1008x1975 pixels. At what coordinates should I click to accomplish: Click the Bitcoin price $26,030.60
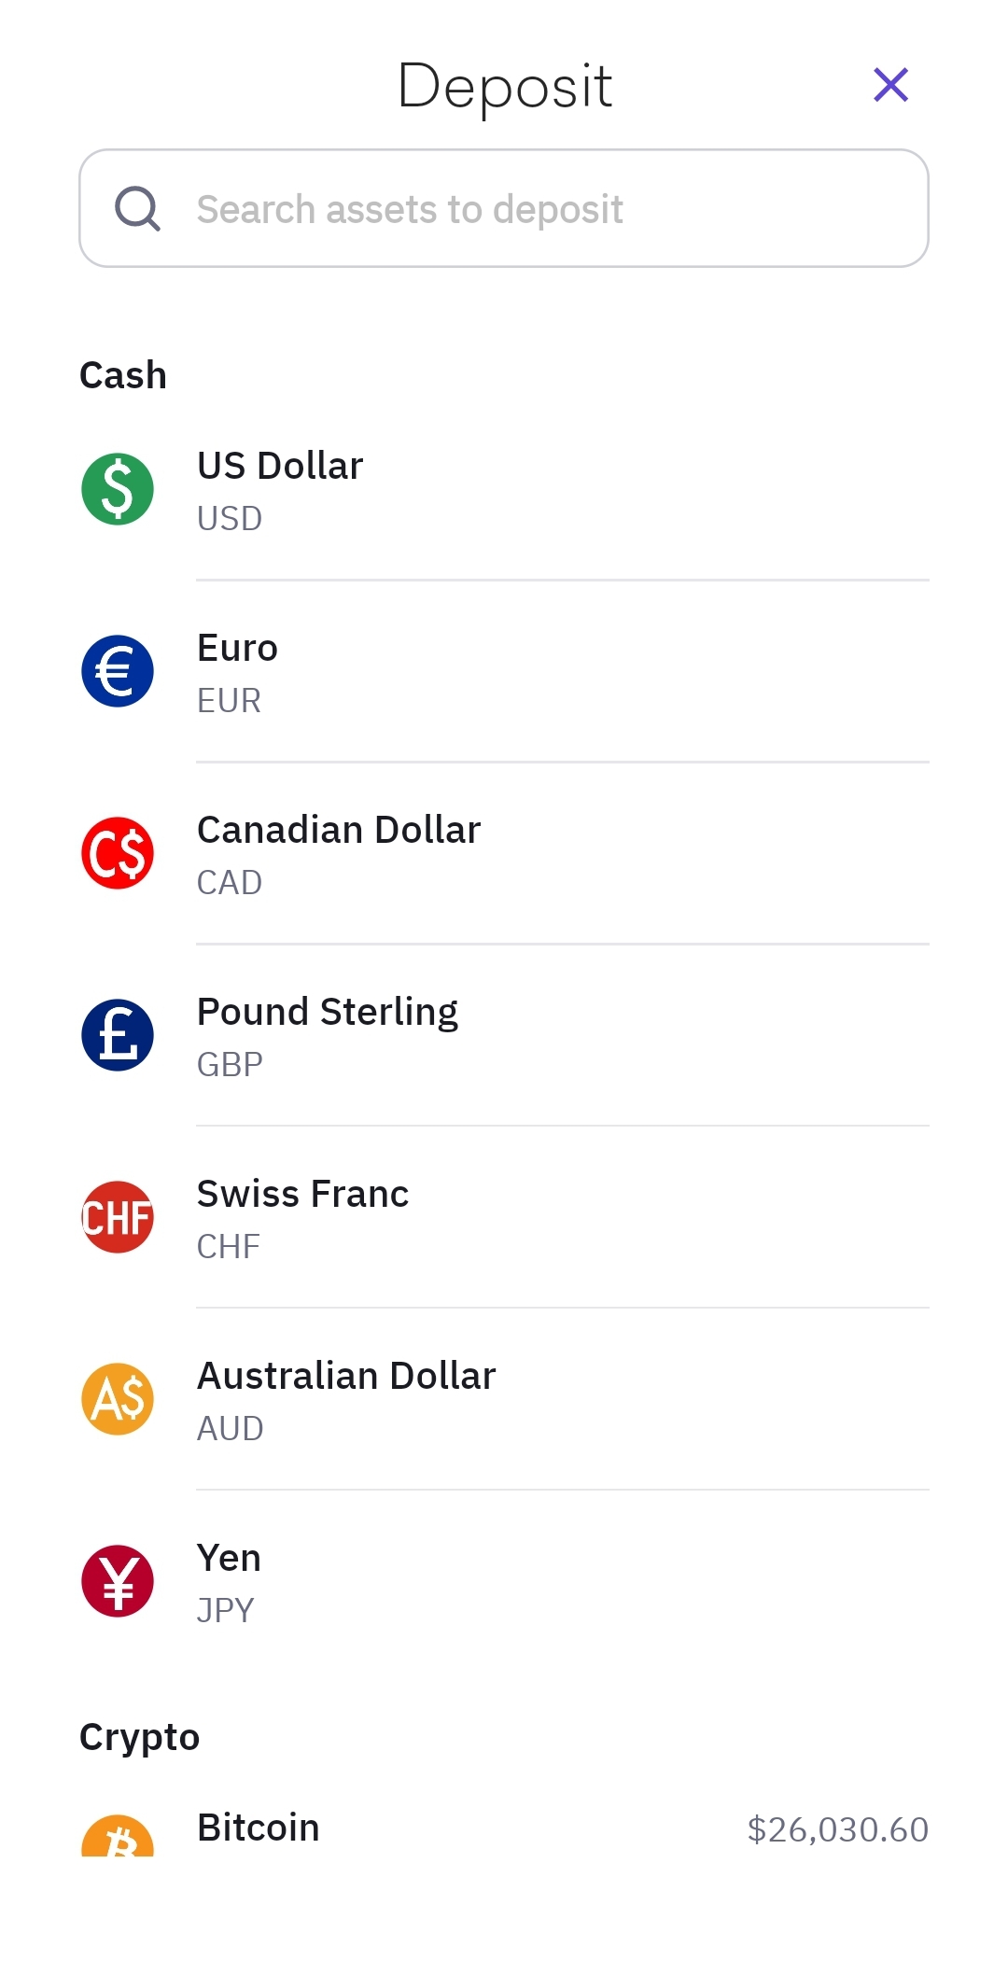[x=837, y=1829]
